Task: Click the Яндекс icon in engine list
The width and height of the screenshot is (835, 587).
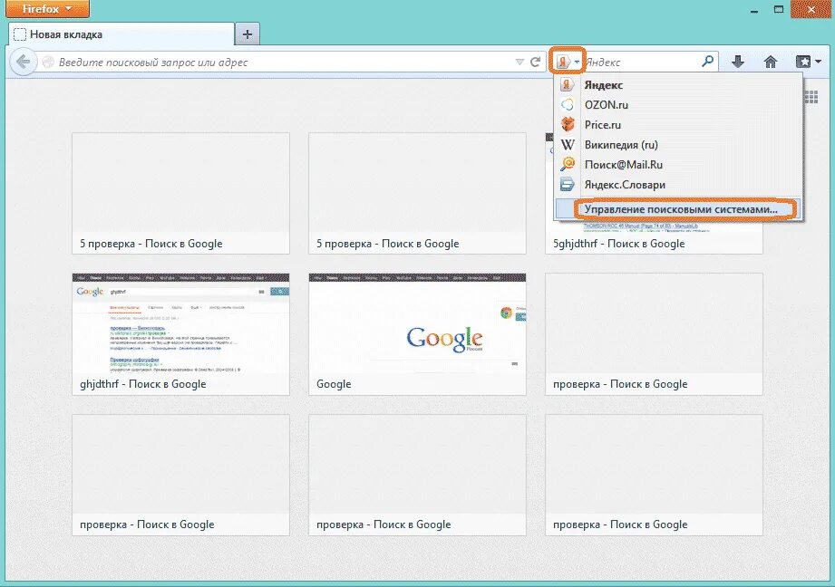Action: coord(568,84)
